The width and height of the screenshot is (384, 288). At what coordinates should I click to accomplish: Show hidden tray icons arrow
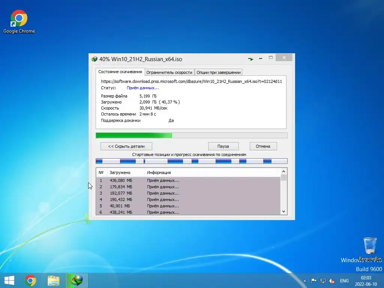304,281
